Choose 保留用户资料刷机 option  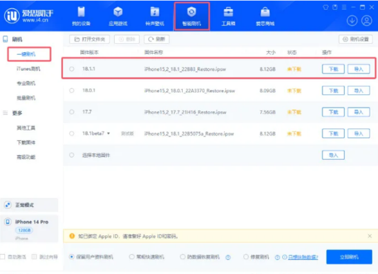71,257
